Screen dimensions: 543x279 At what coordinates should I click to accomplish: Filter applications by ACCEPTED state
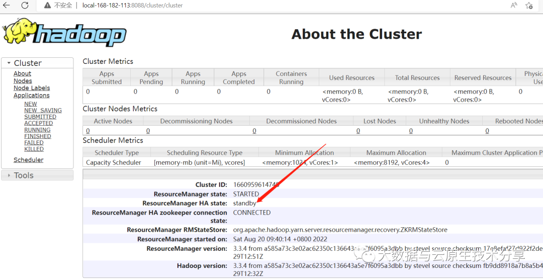[x=38, y=123]
